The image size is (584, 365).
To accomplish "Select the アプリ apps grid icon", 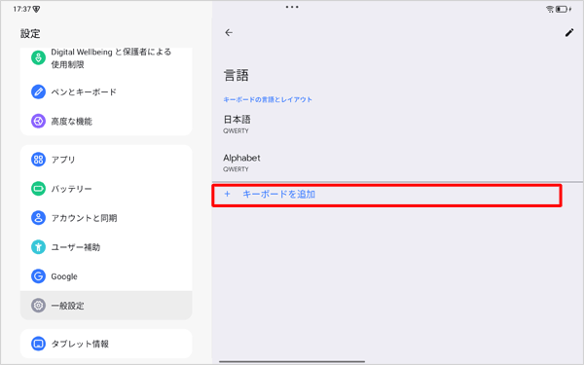I will [x=38, y=160].
